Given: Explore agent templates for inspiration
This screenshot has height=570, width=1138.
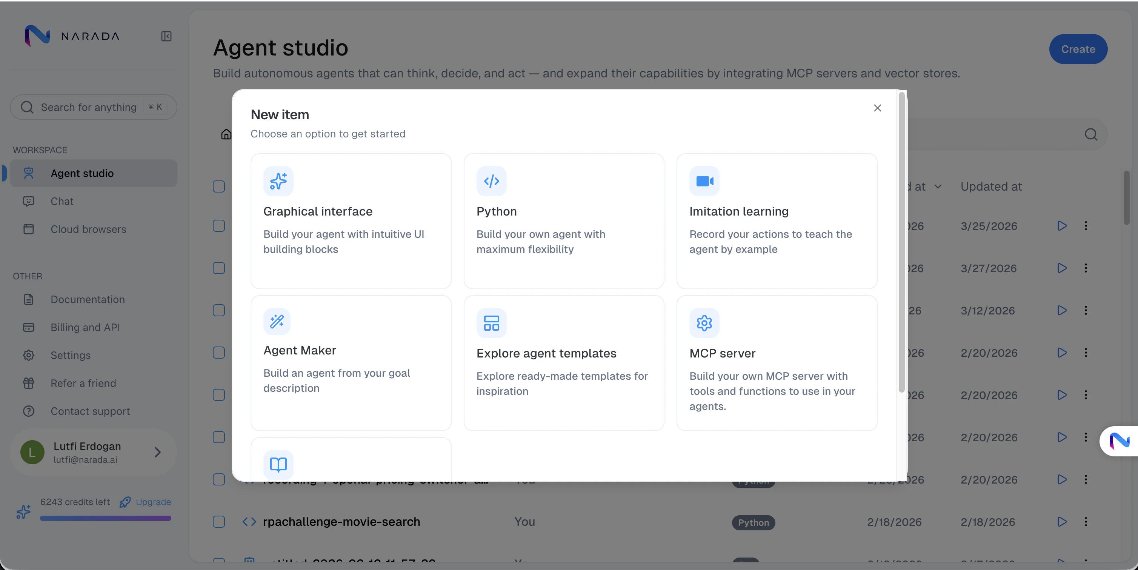Looking at the screenshot, I should pyautogui.click(x=564, y=363).
